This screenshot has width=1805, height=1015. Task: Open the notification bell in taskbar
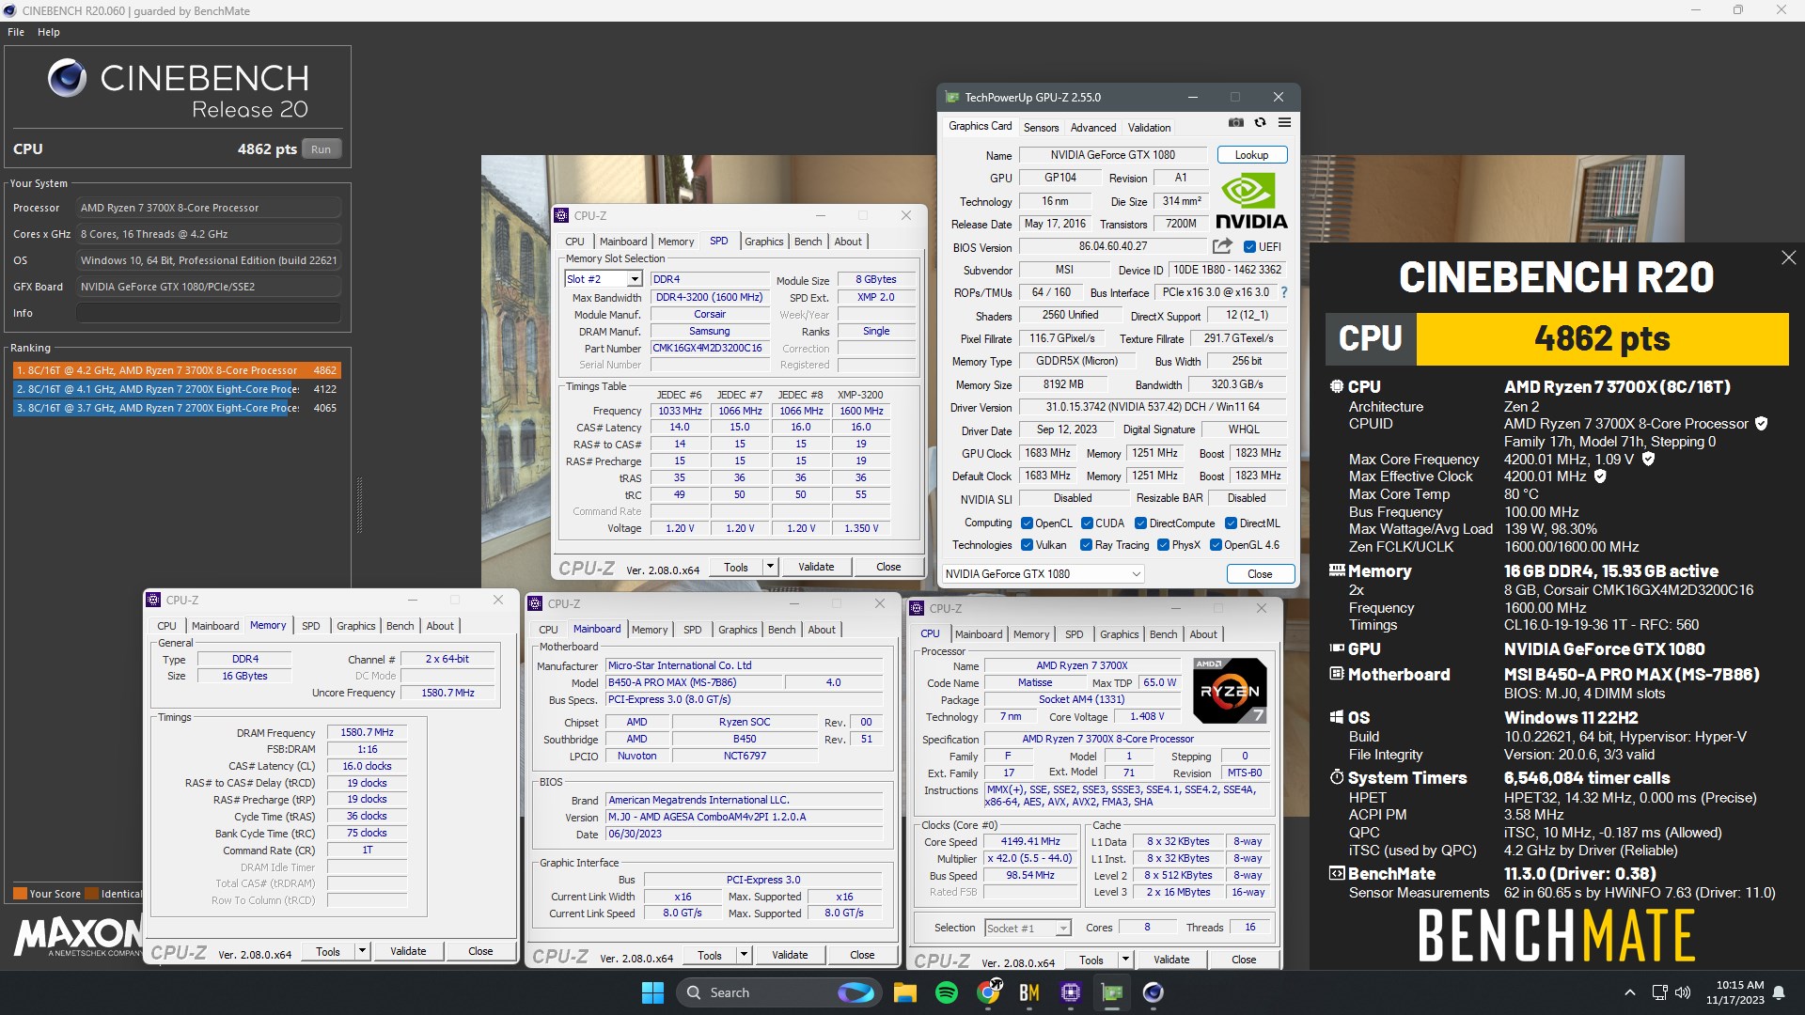click(x=1779, y=992)
